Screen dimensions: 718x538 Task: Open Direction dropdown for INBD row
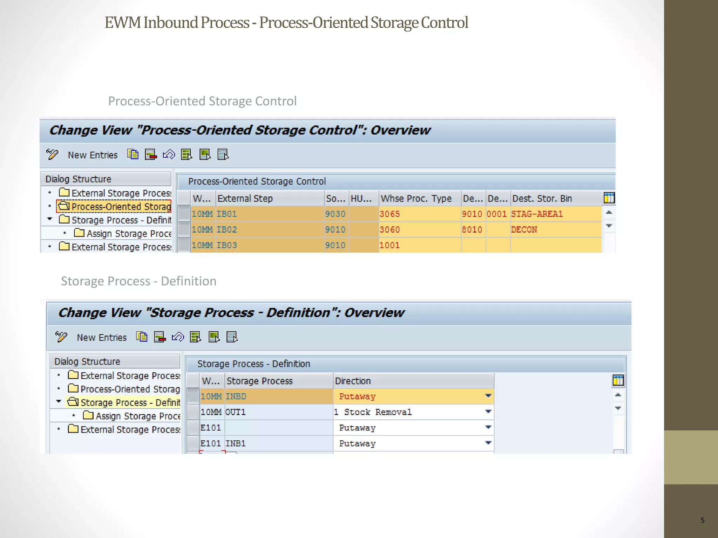(x=488, y=396)
